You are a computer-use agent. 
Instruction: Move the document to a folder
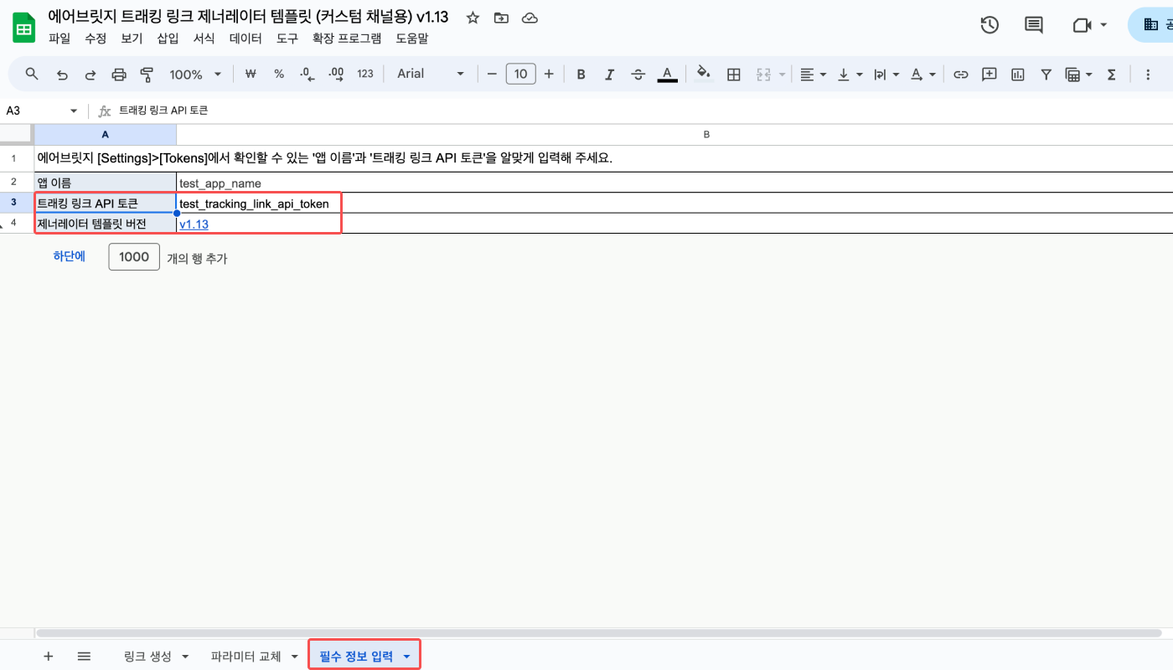(x=501, y=18)
